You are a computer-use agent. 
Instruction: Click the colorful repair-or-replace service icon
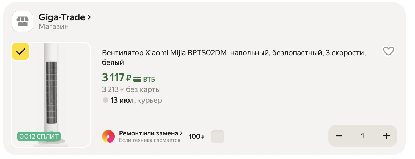coord(108,136)
